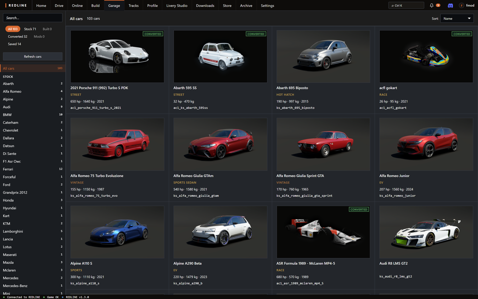This screenshot has width=478, height=299.
Task: Open the Porsche 911 Turbo S thumbnail
Action: click(x=117, y=57)
